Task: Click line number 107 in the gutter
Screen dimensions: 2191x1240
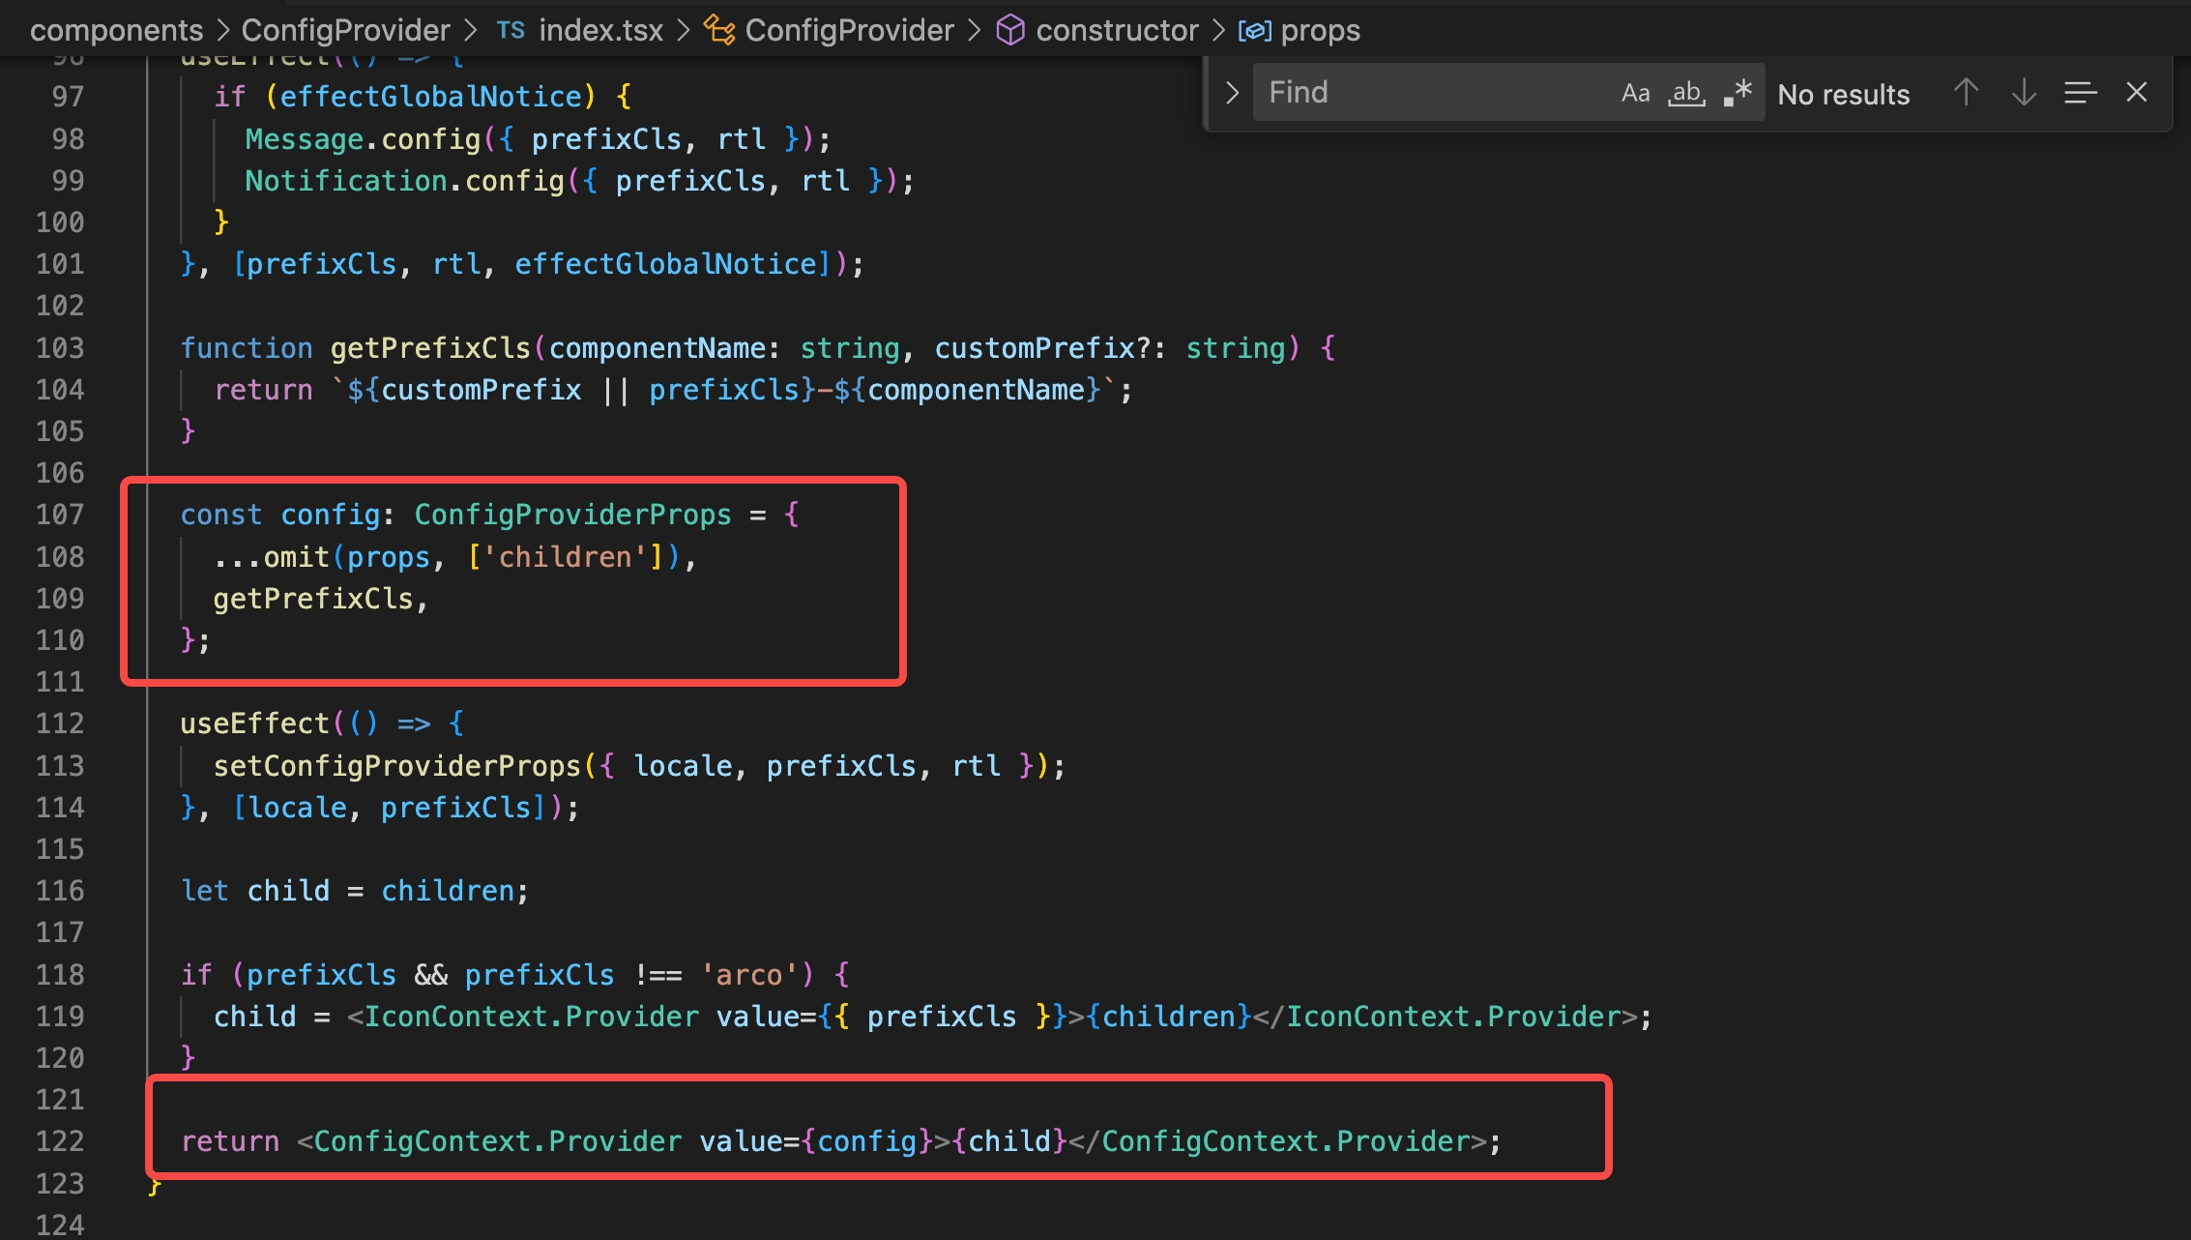Action: point(58,515)
